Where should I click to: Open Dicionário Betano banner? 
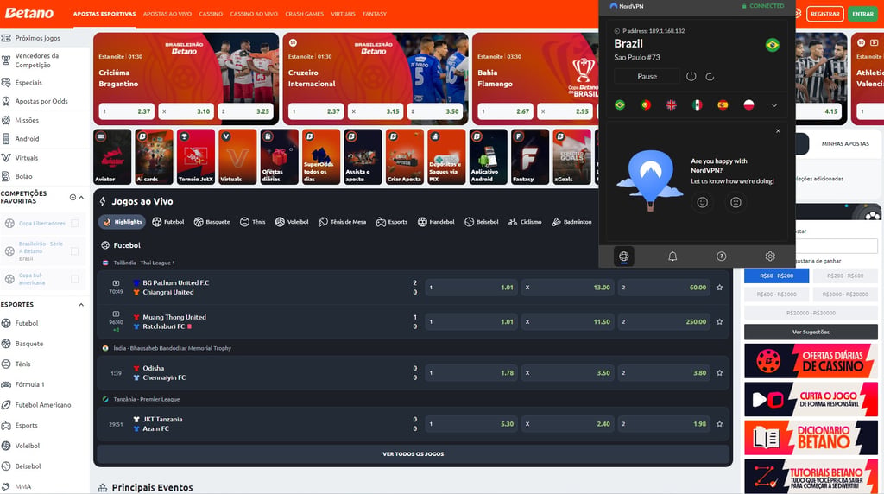point(811,438)
